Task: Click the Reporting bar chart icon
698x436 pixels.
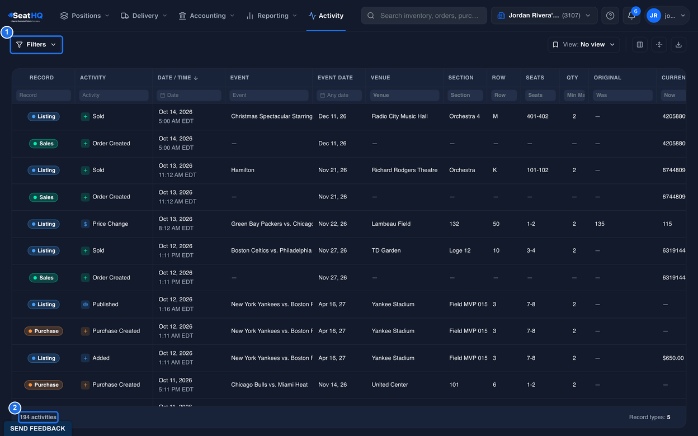Action: pos(249,16)
